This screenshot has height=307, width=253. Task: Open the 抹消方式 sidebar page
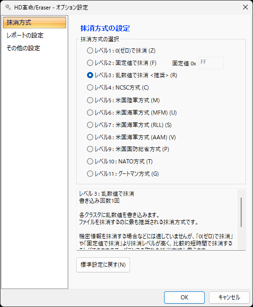pos(35,23)
